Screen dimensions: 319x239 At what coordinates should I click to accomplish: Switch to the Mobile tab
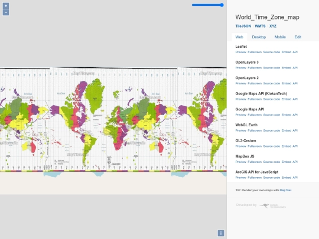280,37
